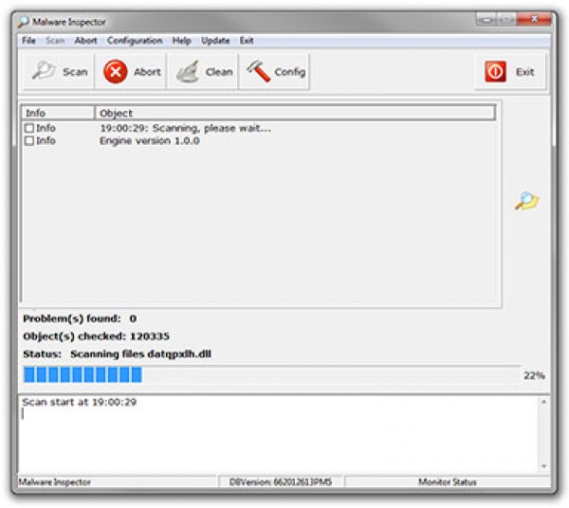Click the Scan magnifier toolbar button
This screenshot has height=508, width=569.
point(59,71)
